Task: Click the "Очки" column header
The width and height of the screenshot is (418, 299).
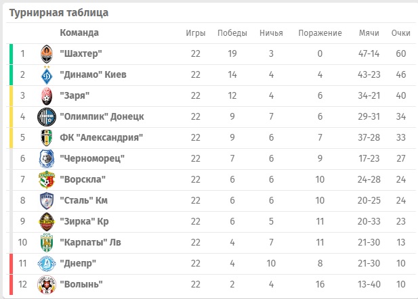Action: click(401, 33)
